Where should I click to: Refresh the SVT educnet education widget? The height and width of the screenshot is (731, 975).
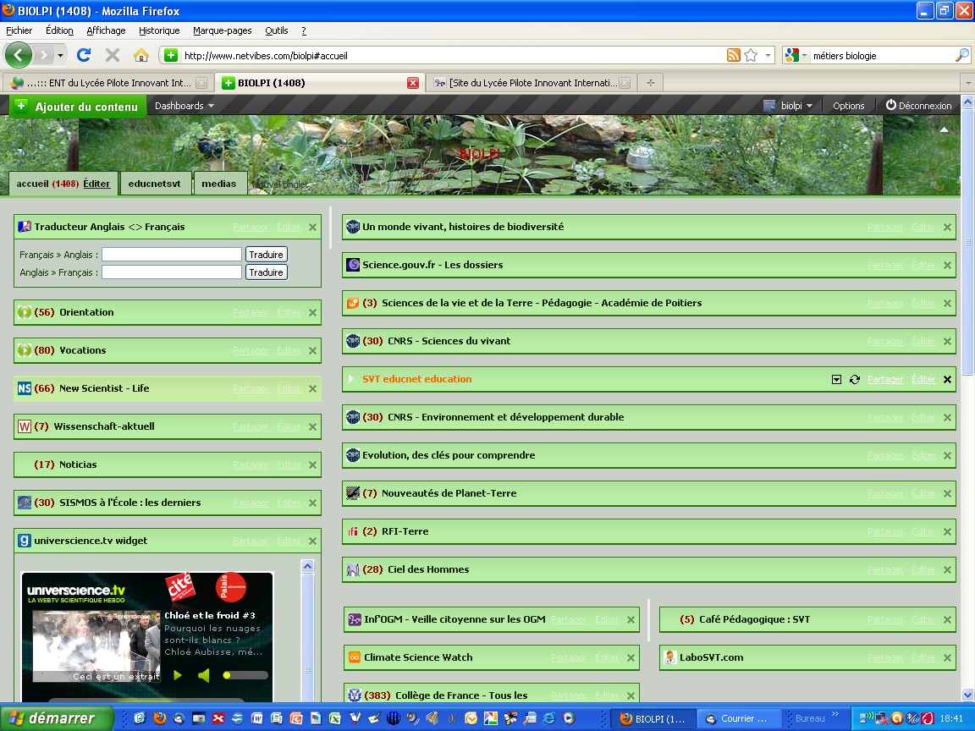click(854, 379)
